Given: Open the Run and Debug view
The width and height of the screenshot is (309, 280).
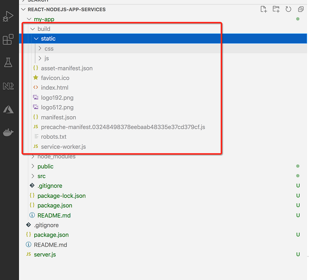Looking at the screenshot, I should point(8,16).
